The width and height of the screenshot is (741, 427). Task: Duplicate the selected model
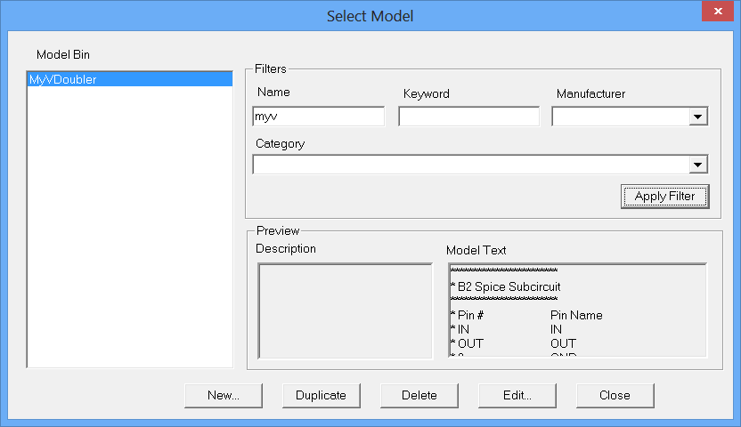click(x=321, y=395)
